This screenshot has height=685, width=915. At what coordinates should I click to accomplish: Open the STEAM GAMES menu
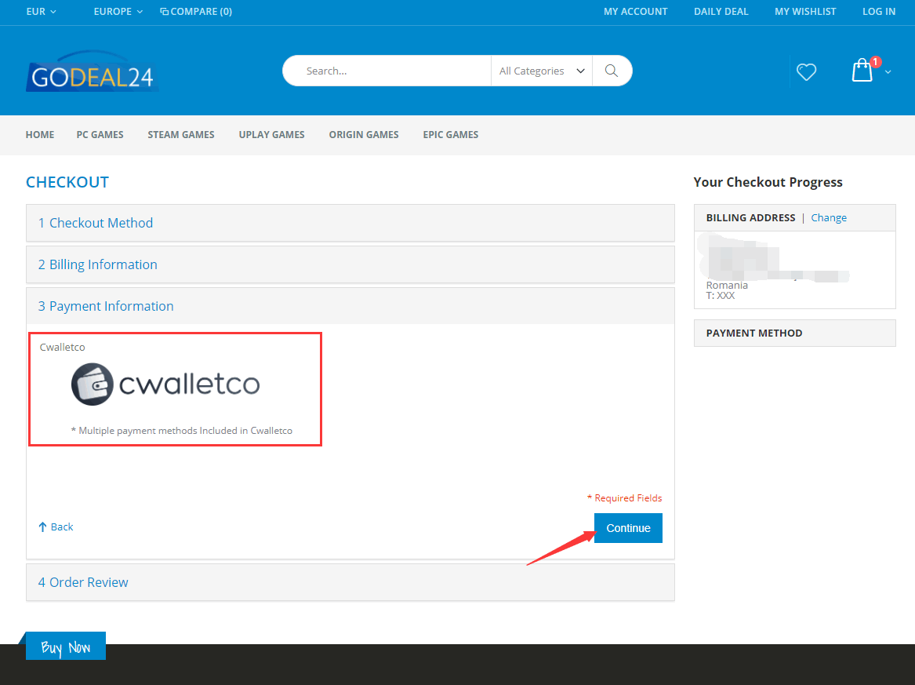[x=181, y=135]
